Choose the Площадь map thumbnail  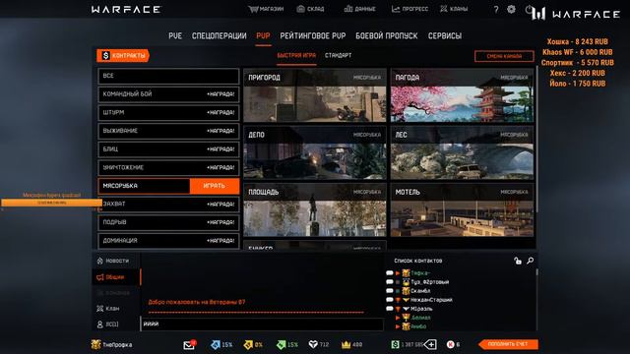[315, 209]
